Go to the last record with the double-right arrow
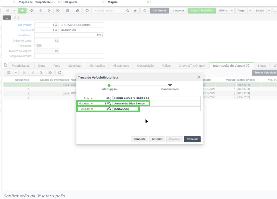277x199 pixels. tap(58, 11)
